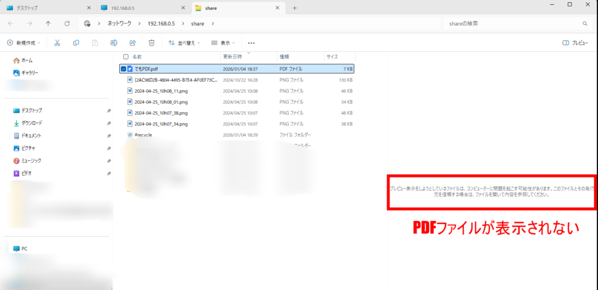598x290 pixels.
Task: Click the Copy icon in toolbar
Action: 76,43
